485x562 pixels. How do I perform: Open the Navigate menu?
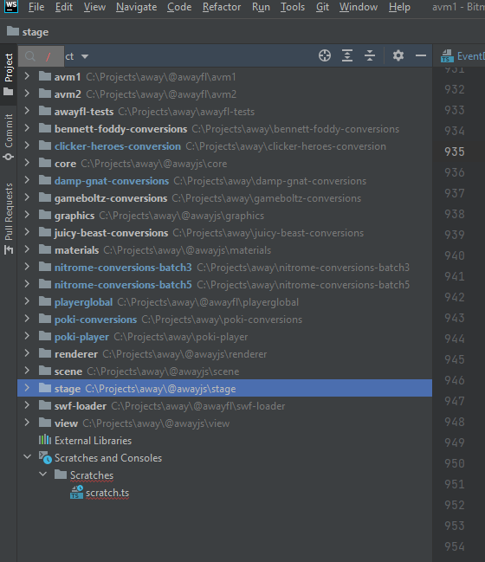[136, 7]
